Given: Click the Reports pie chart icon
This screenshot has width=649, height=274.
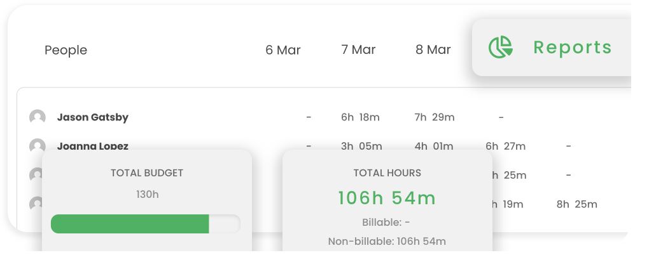Looking at the screenshot, I should pyautogui.click(x=501, y=48).
